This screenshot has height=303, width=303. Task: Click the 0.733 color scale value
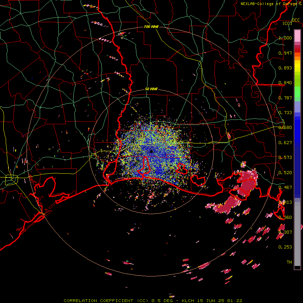(285, 113)
